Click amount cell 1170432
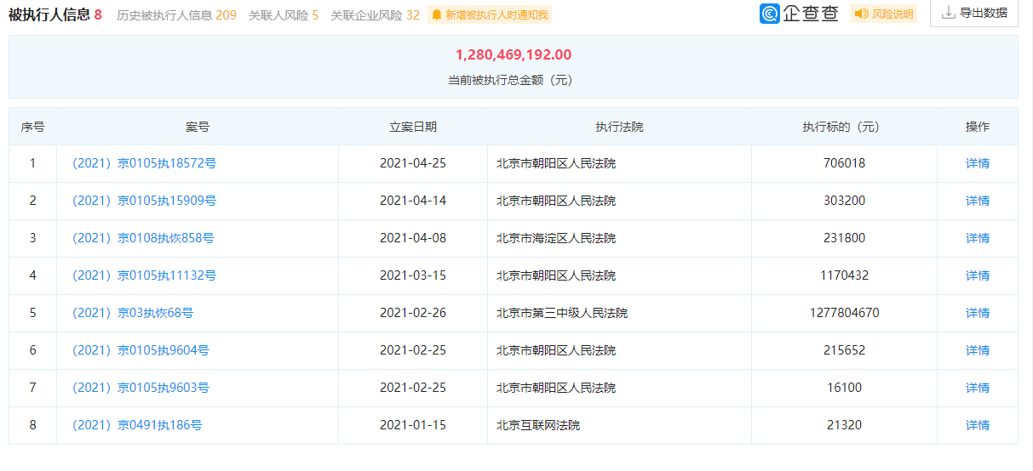Image resolution: width=1033 pixels, height=471 pixels. point(844,275)
